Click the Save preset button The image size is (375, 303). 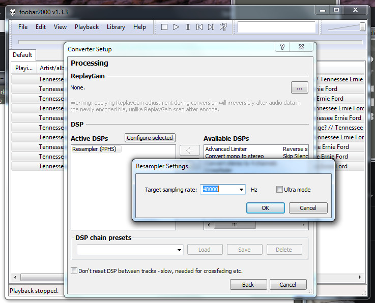click(x=244, y=250)
